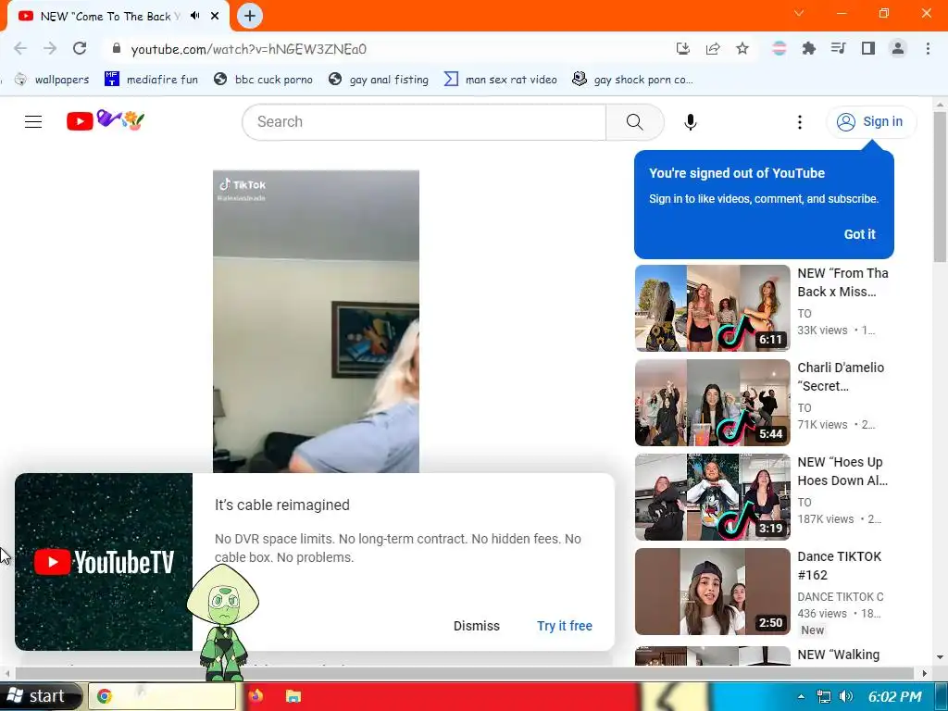Viewport: 948px width, 711px height.
Task: Bookmark this page with star icon
Action: point(742,48)
